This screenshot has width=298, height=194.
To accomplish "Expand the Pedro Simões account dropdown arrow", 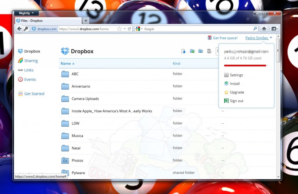I will (271, 38).
